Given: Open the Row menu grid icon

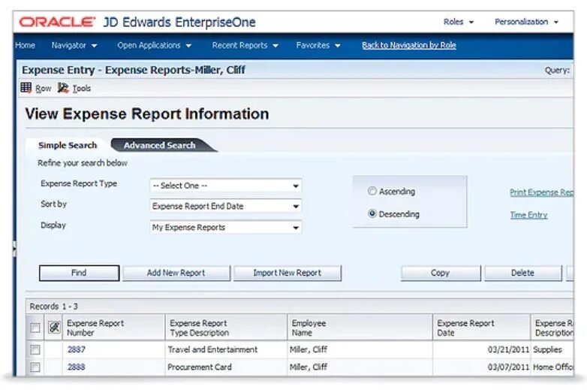Looking at the screenshot, I should click(26, 88).
